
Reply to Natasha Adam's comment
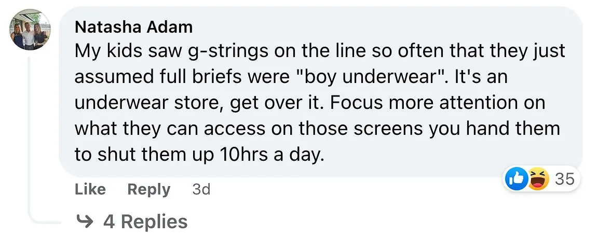[148, 190]
